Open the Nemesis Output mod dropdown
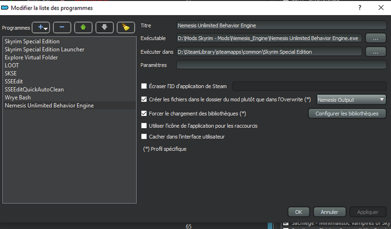The height and width of the screenshot is (229, 391). click(x=351, y=100)
